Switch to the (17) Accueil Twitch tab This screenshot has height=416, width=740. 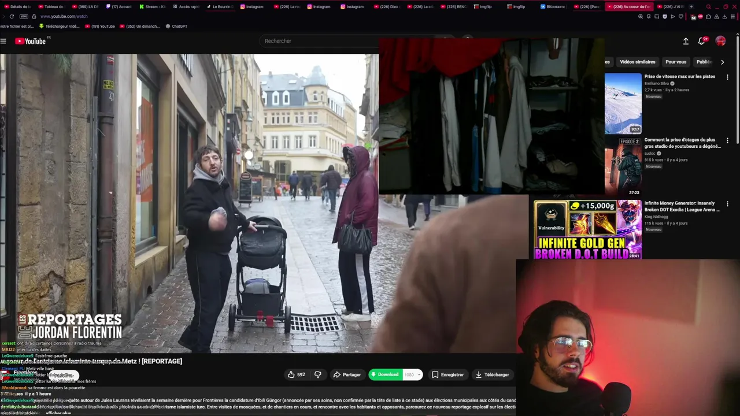(119, 6)
